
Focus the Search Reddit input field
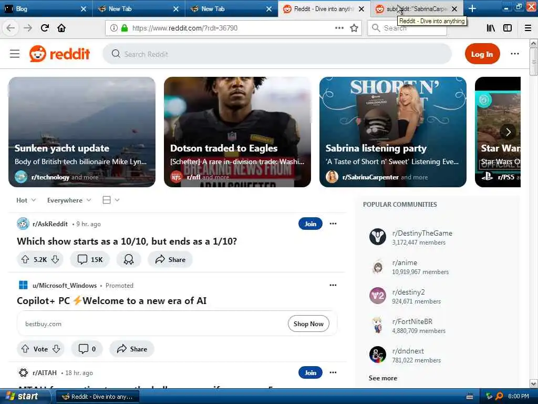pyautogui.click(x=277, y=54)
